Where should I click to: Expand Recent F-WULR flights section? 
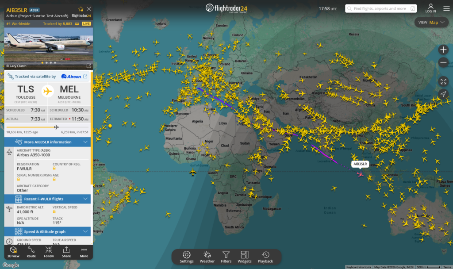47,199
